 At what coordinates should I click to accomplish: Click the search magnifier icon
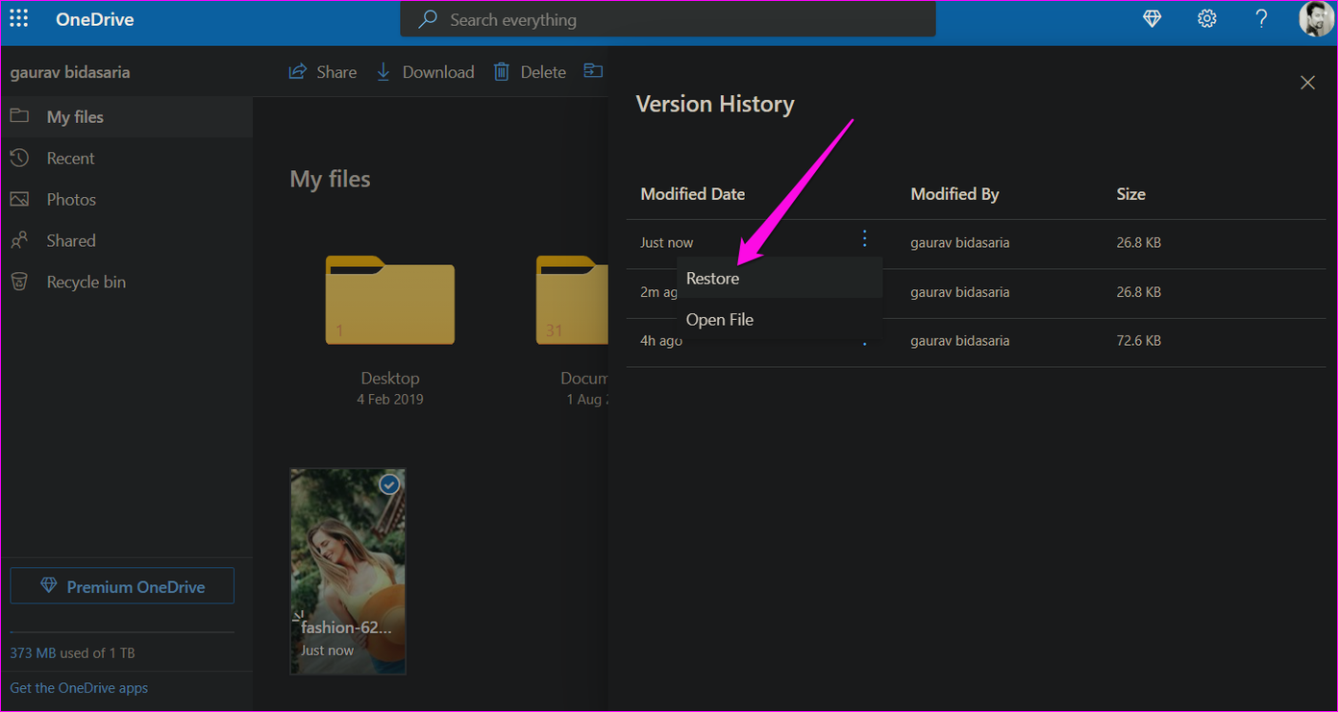(429, 19)
